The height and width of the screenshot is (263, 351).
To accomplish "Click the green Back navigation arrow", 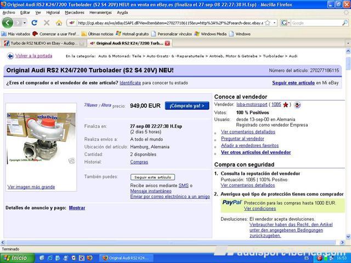I will (8, 23).
